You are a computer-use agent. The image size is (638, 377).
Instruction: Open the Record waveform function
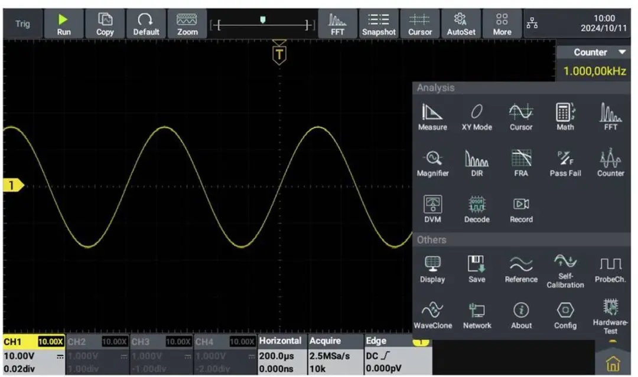click(x=521, y=209)
